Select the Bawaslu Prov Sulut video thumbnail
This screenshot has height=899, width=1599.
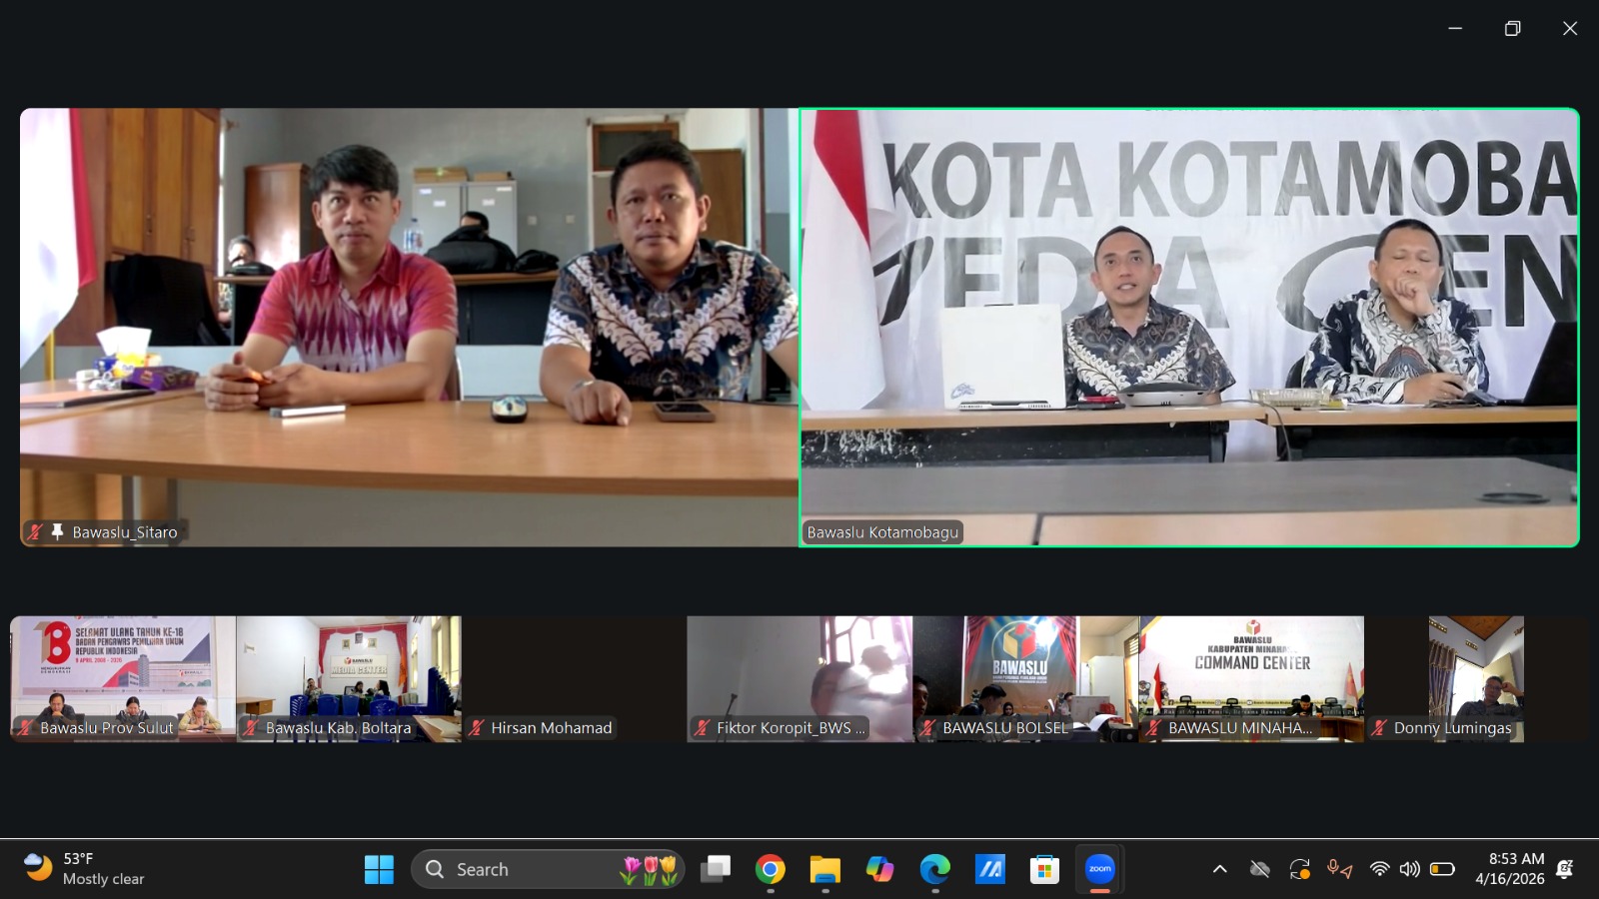point(120,678)
